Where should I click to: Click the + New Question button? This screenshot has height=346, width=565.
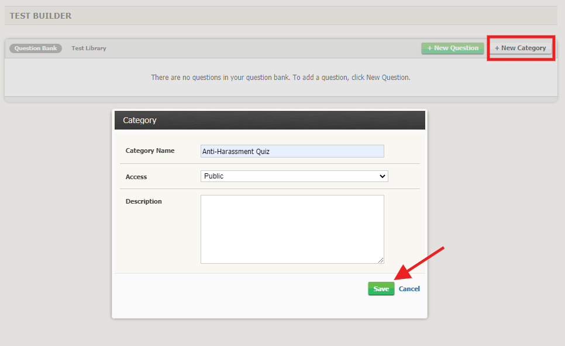[x=452, y=48]
